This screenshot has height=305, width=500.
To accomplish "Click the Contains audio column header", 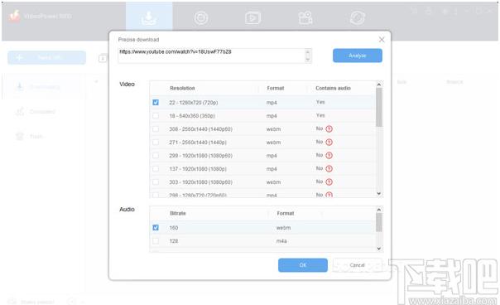I will [333, 88].
